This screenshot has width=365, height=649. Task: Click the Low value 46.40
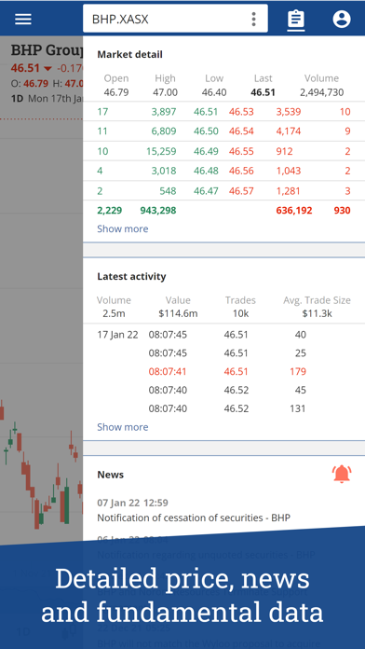214,92
